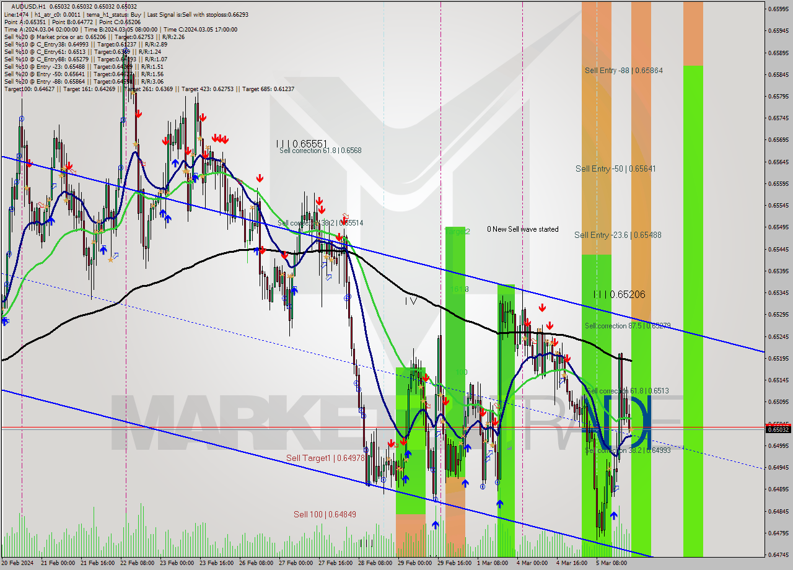Click the 'Target100: 0.64627' targets info line
793x570 pixels.
tap(149, 89)
